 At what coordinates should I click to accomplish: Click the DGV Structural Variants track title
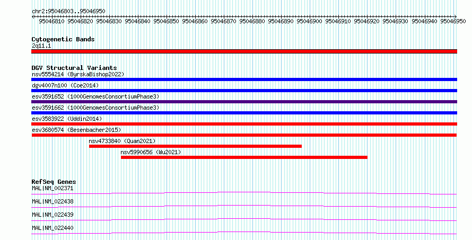[74, 68]
